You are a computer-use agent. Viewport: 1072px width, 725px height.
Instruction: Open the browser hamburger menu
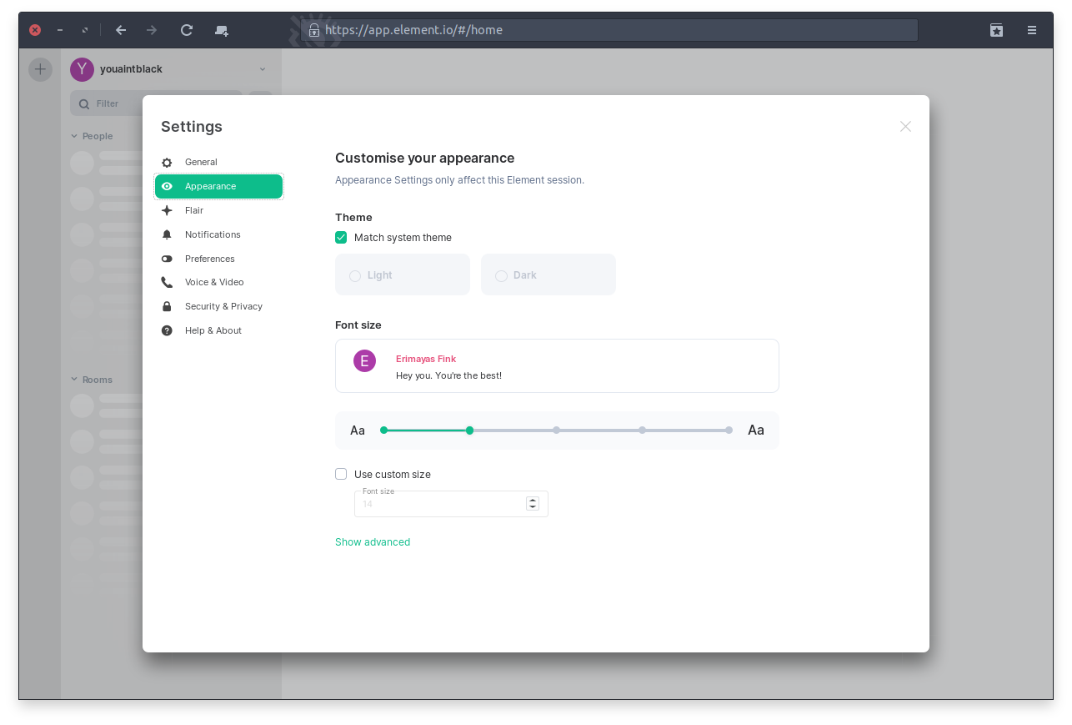[1032, 30]
